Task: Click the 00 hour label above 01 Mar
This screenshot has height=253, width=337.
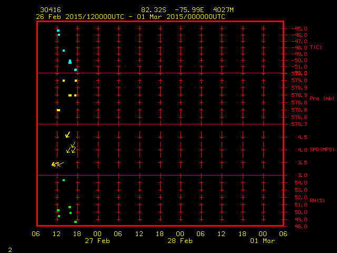Action: pos(263,234)
